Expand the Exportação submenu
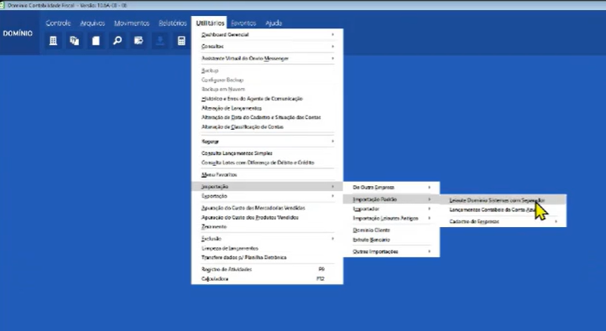 [267, 196]
